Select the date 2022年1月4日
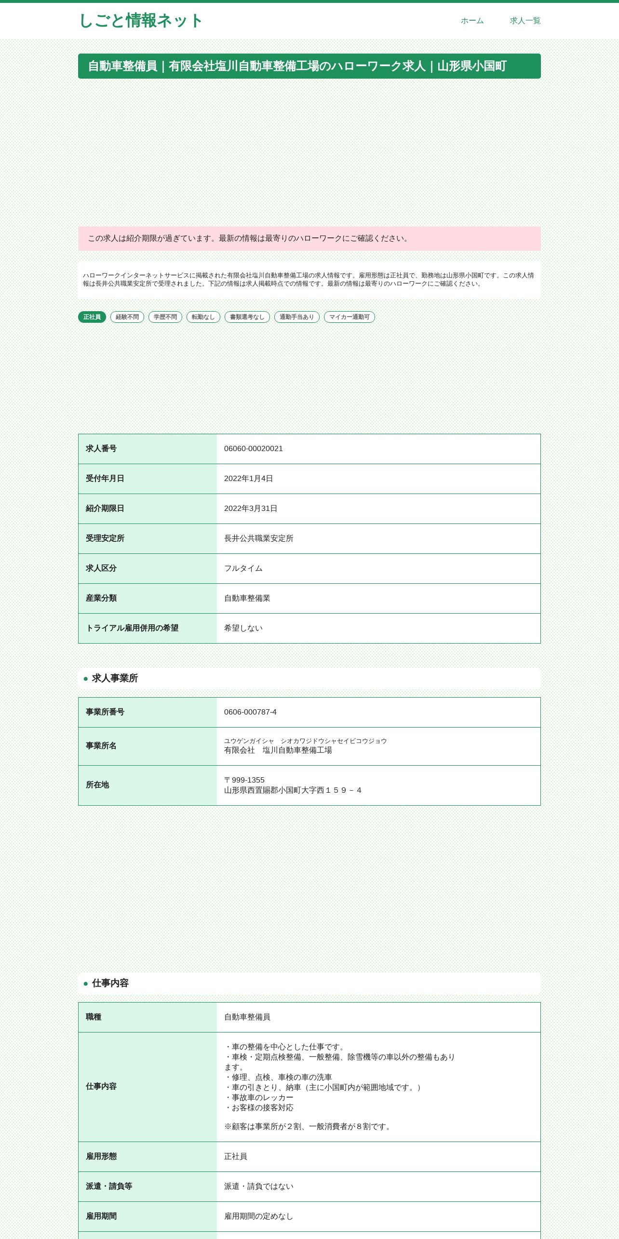 [249, 479]
